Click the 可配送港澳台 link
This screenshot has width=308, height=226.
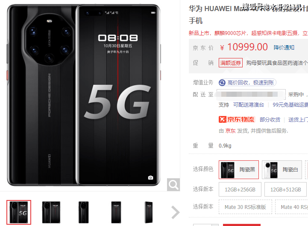coord(249,105)
